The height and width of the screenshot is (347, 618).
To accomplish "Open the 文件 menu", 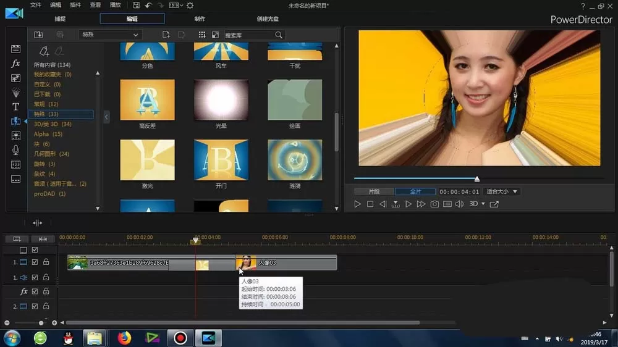I will click(35, 5).
